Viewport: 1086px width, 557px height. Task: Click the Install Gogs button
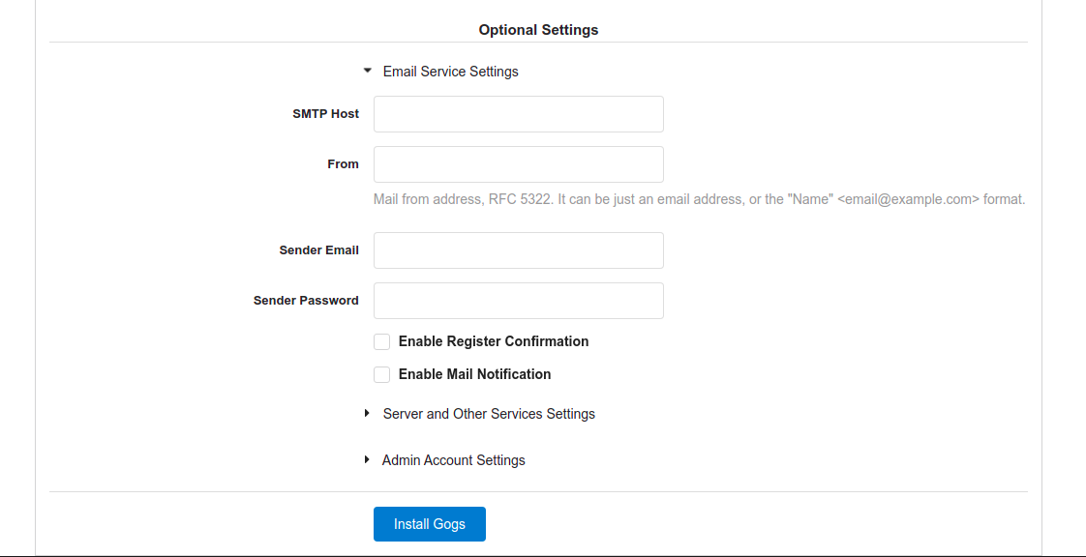[x=430, y=524]
